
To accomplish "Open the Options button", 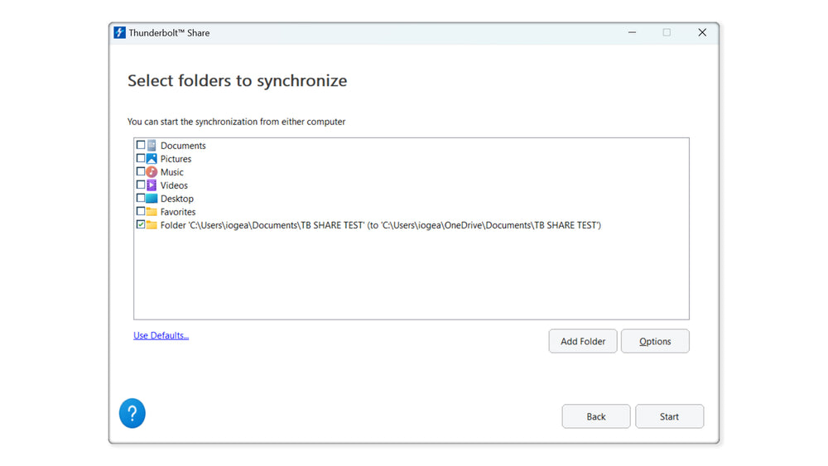I will tap(655, 341).
